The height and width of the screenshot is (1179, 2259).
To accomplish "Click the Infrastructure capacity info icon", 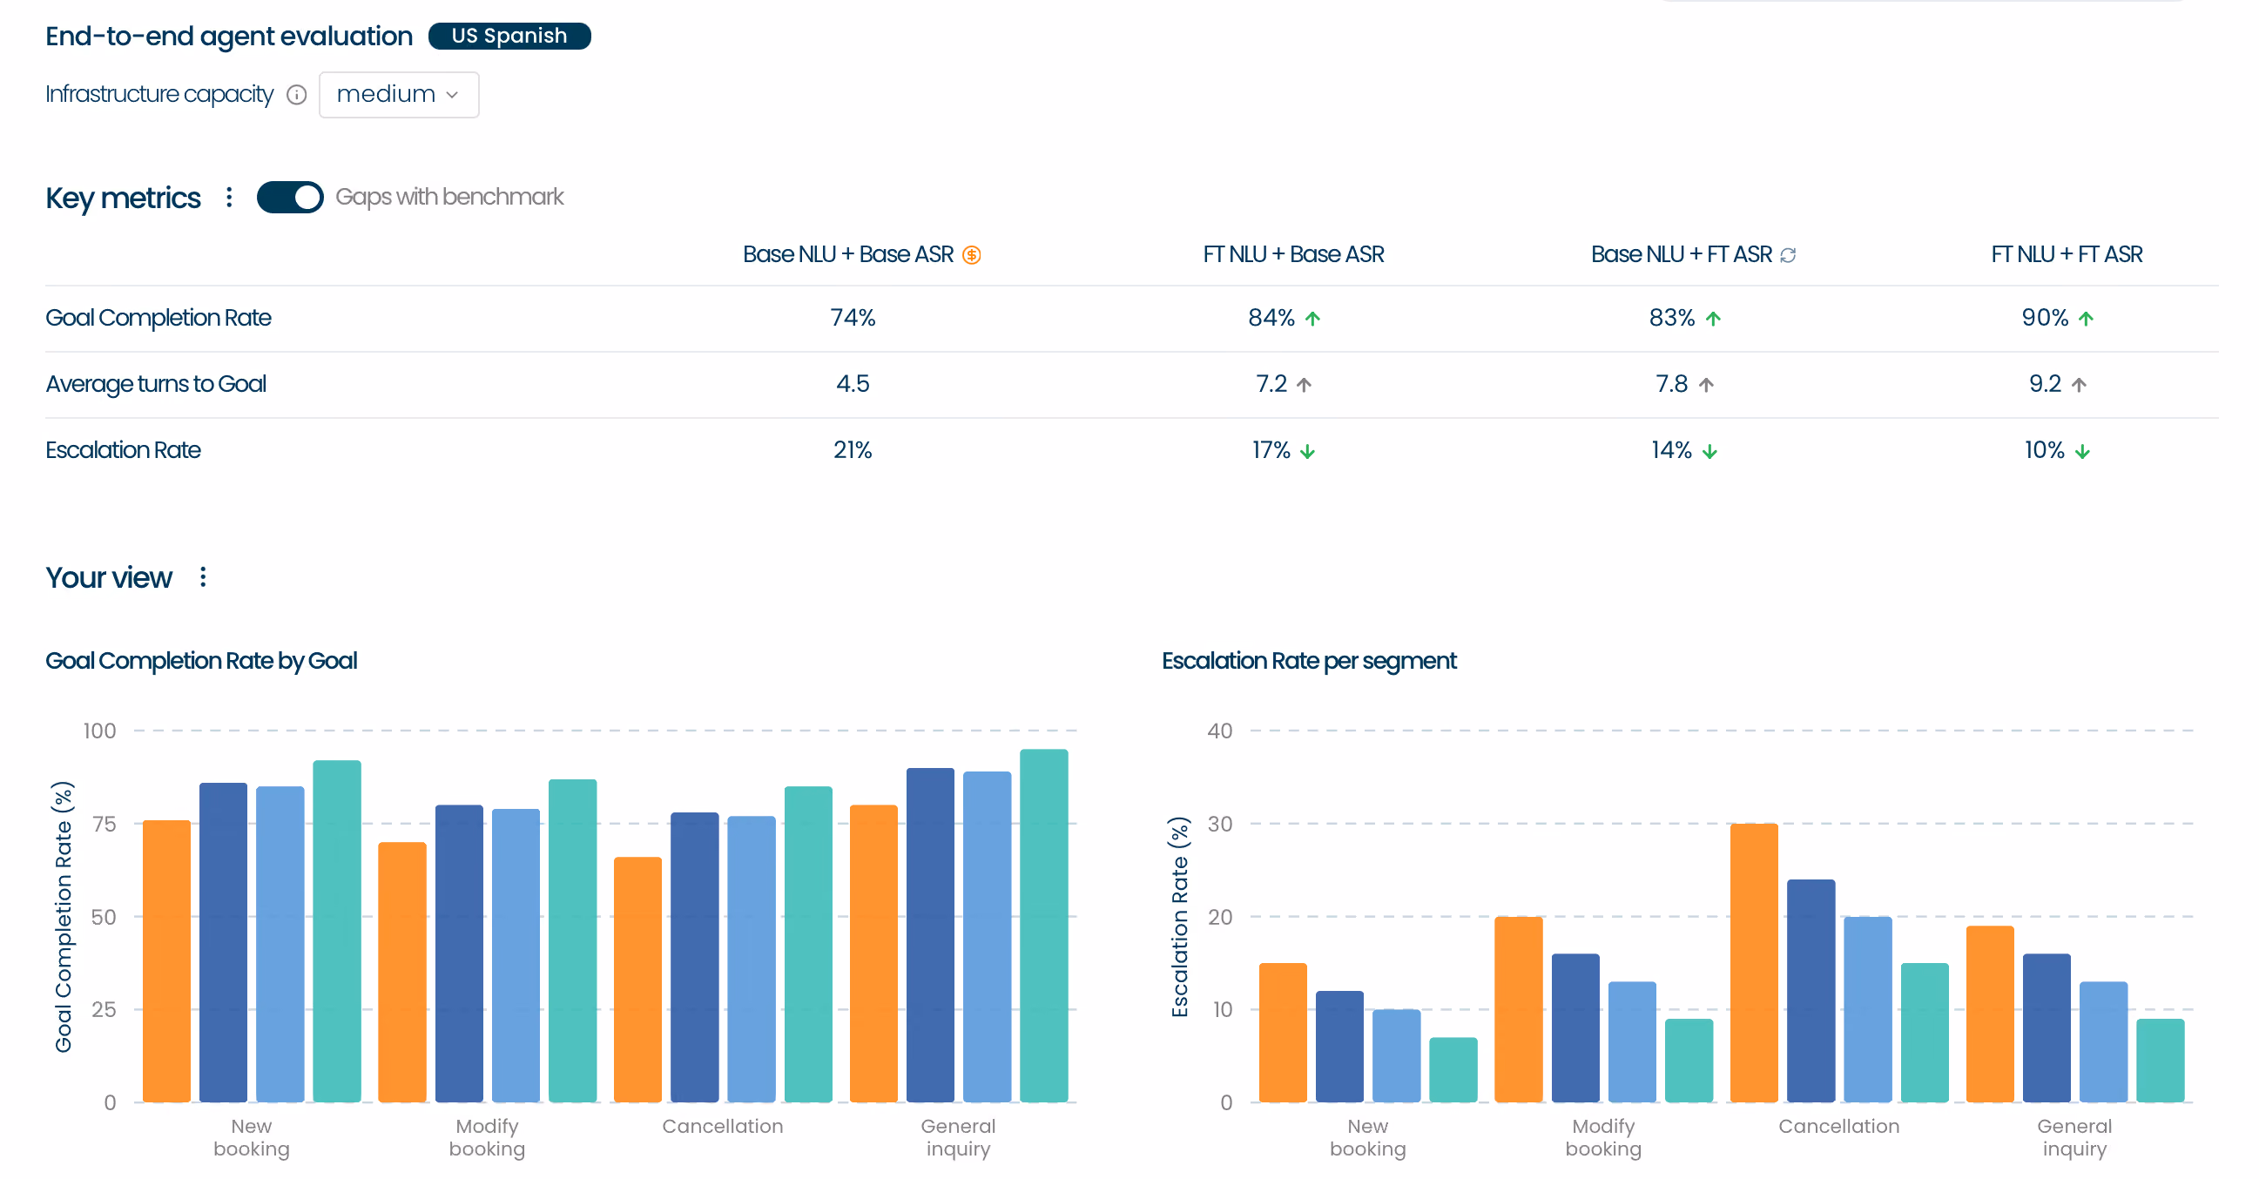I will pyautogui.click(x=296, y=95).
